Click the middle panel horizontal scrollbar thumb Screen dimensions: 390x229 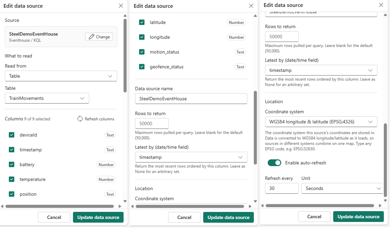tap(190, 206)
